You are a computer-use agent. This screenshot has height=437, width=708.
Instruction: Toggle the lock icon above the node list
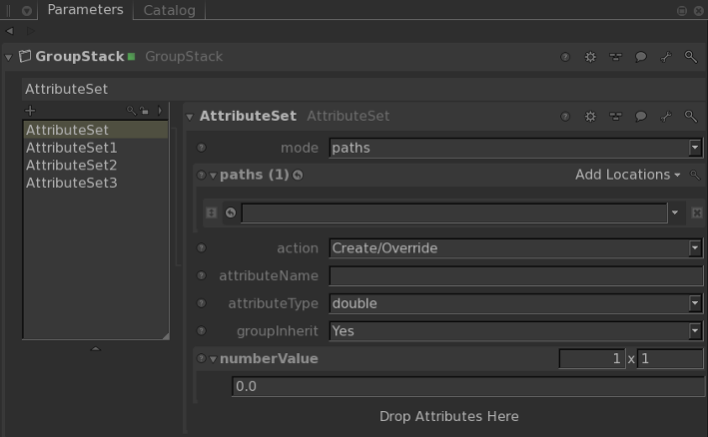tap(145, 111)
